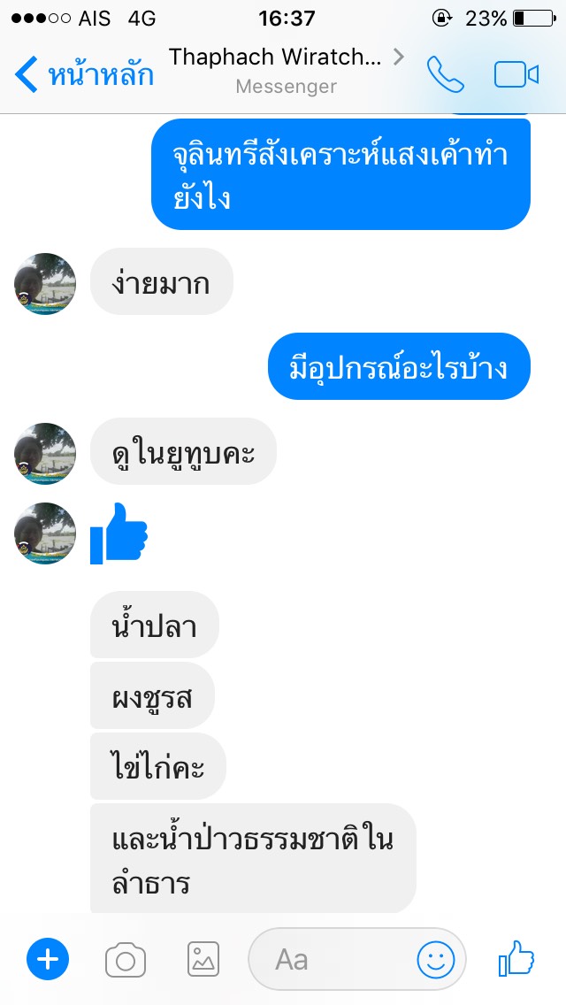
Task: Tap the back arrow chevron
Action: click(27, 74)
